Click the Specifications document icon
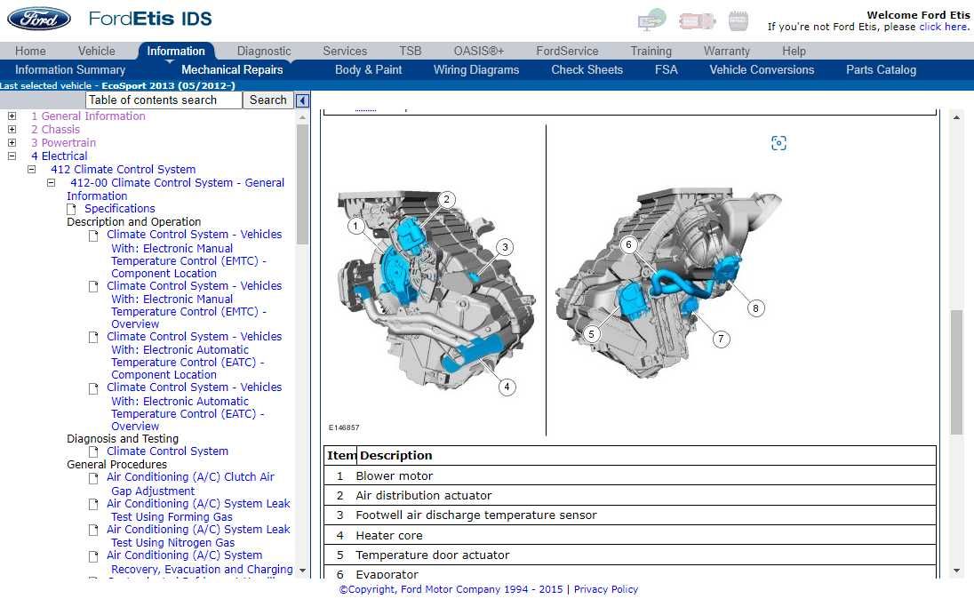 click(x=71, y=209)
